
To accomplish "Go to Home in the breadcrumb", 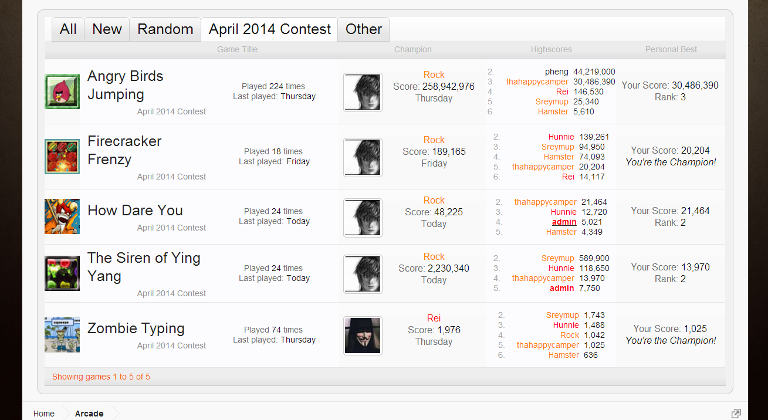I will [x=44, y=414].
